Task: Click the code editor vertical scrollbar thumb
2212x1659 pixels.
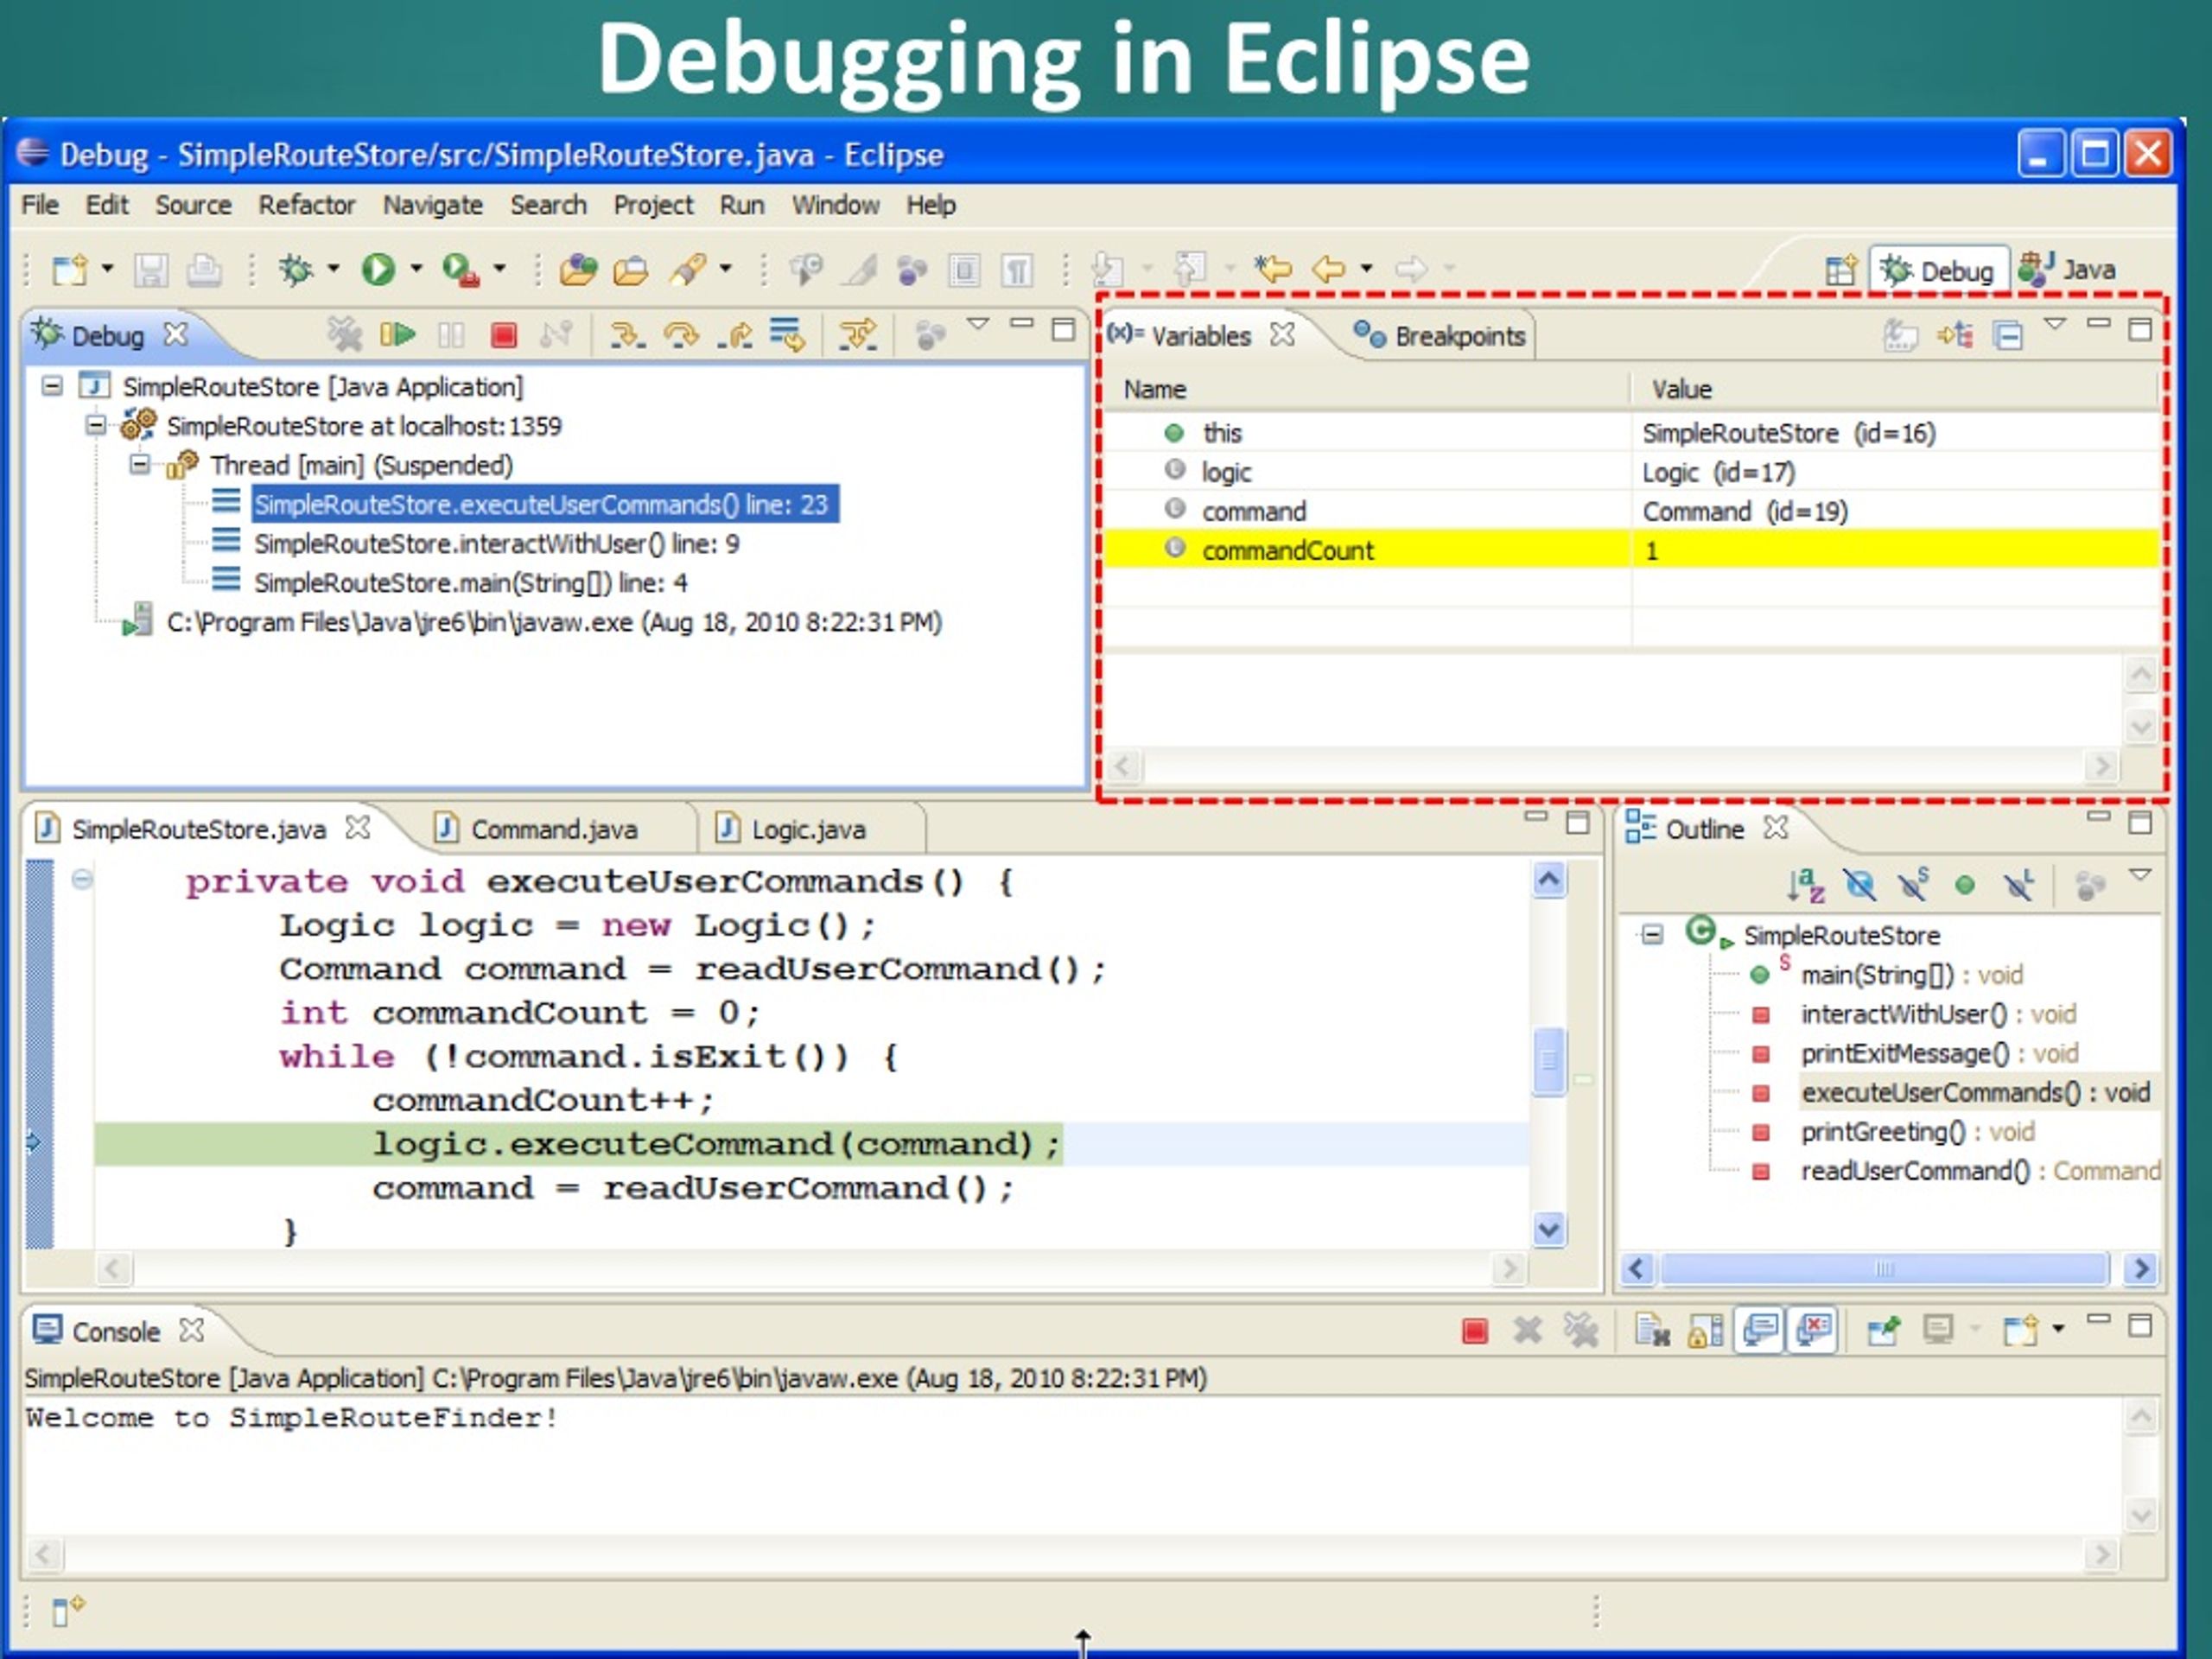Action: pos(1549,1061)
